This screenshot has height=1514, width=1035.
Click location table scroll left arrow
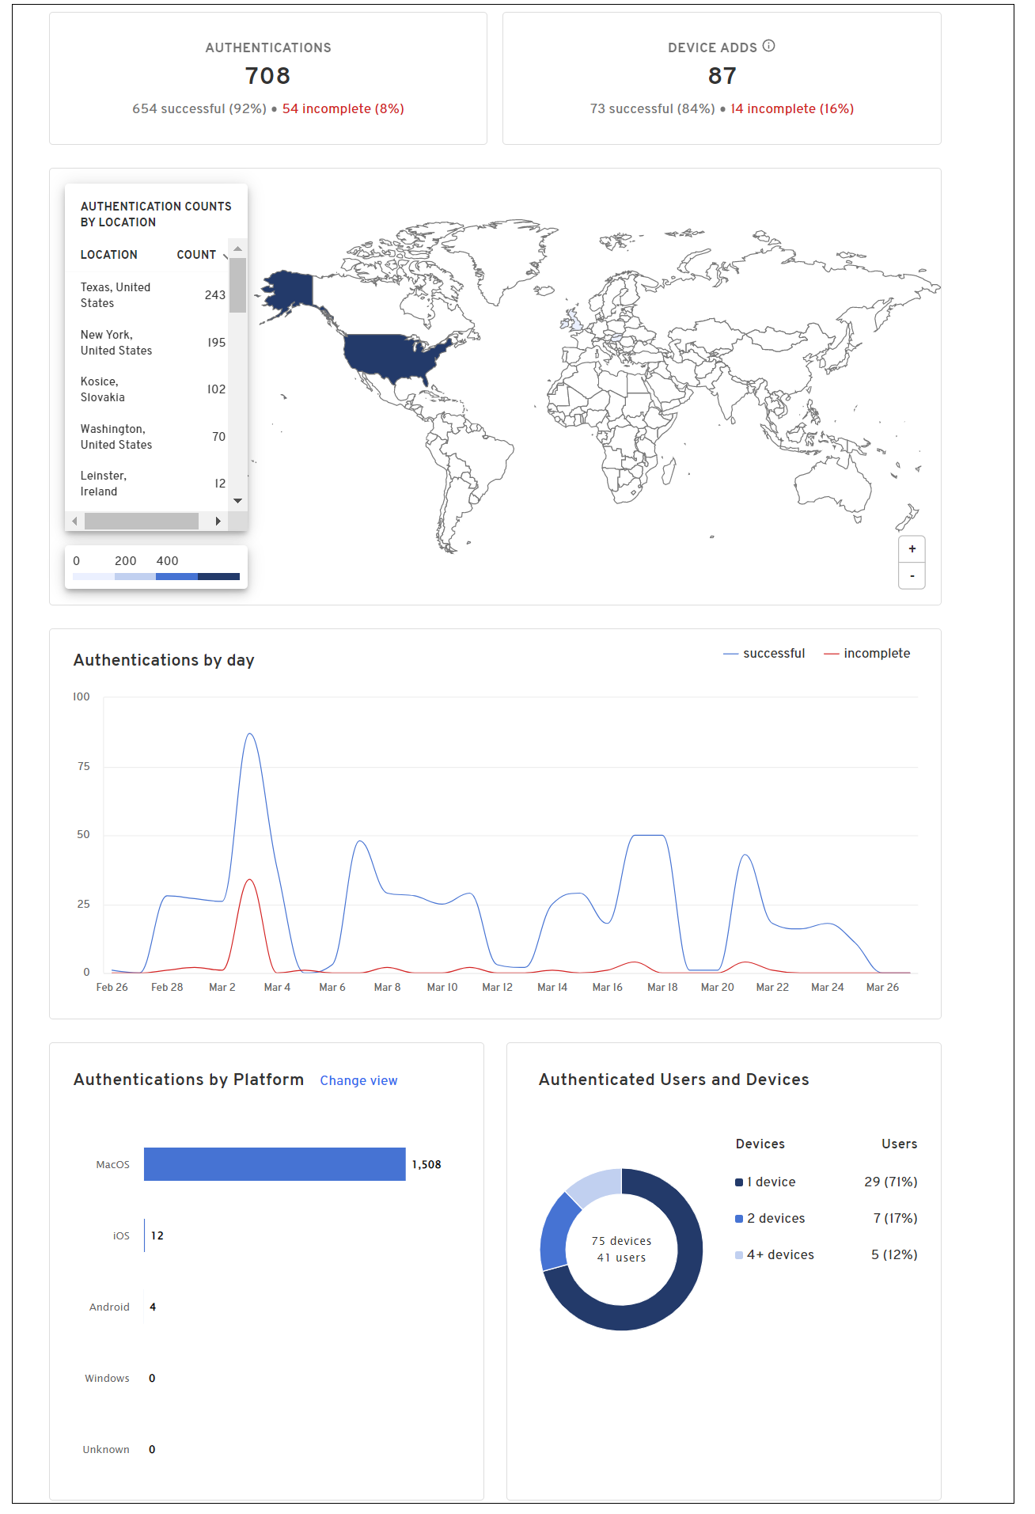tap(74, 521)
